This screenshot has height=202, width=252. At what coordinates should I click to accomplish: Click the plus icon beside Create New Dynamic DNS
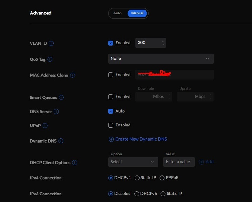(111, 139)
